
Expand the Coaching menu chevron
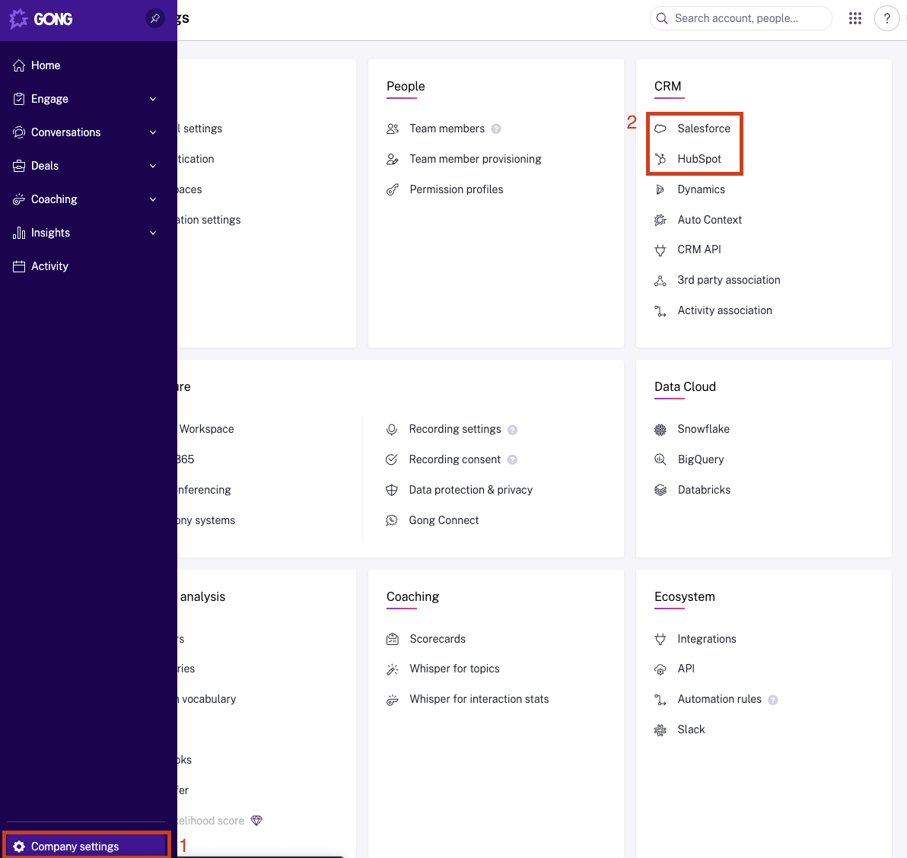click(153, 199)
